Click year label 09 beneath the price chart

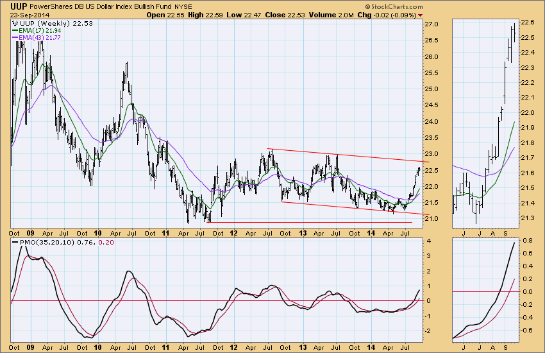point(30,233)
